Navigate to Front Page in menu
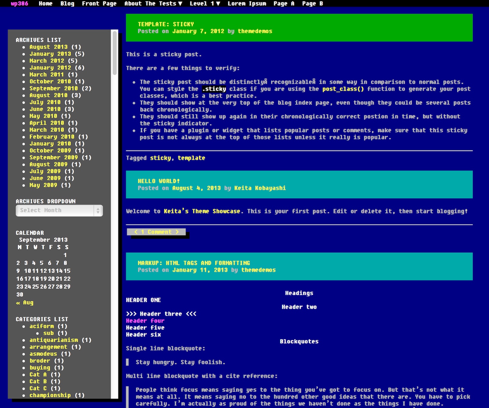The image size is (489, 408). click(x=99, y=4)
